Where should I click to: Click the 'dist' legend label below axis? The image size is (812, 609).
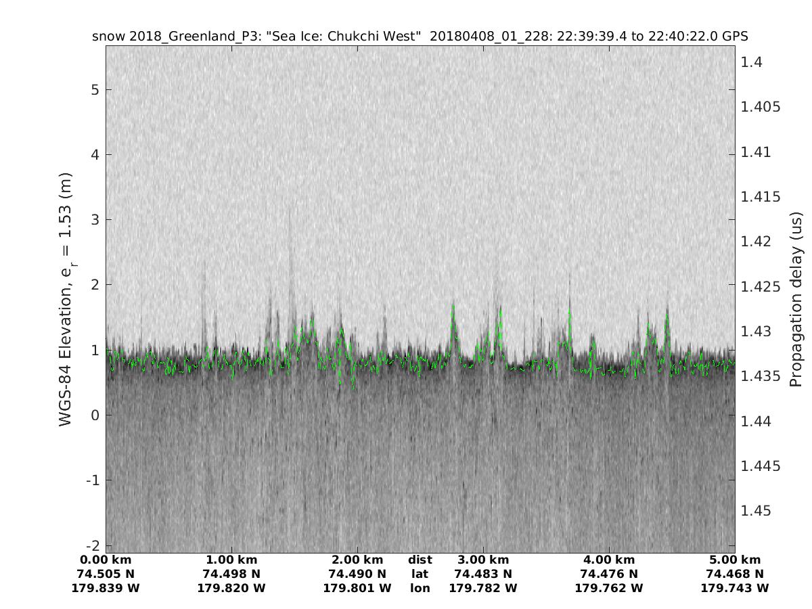[420, 560]
